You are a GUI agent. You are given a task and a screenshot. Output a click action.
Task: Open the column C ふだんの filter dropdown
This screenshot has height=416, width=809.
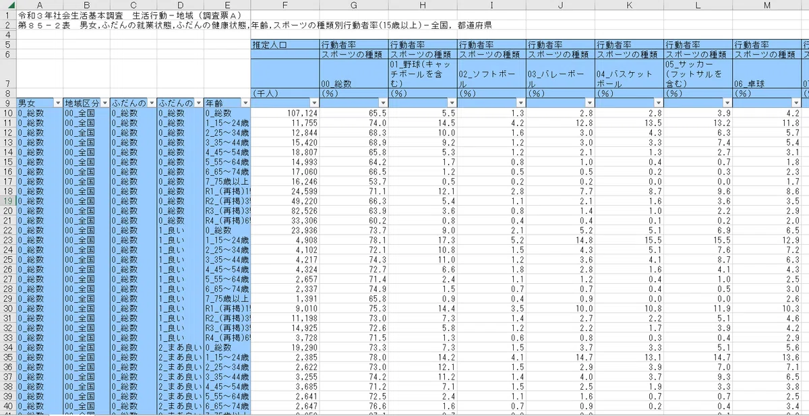pos(150,103)
